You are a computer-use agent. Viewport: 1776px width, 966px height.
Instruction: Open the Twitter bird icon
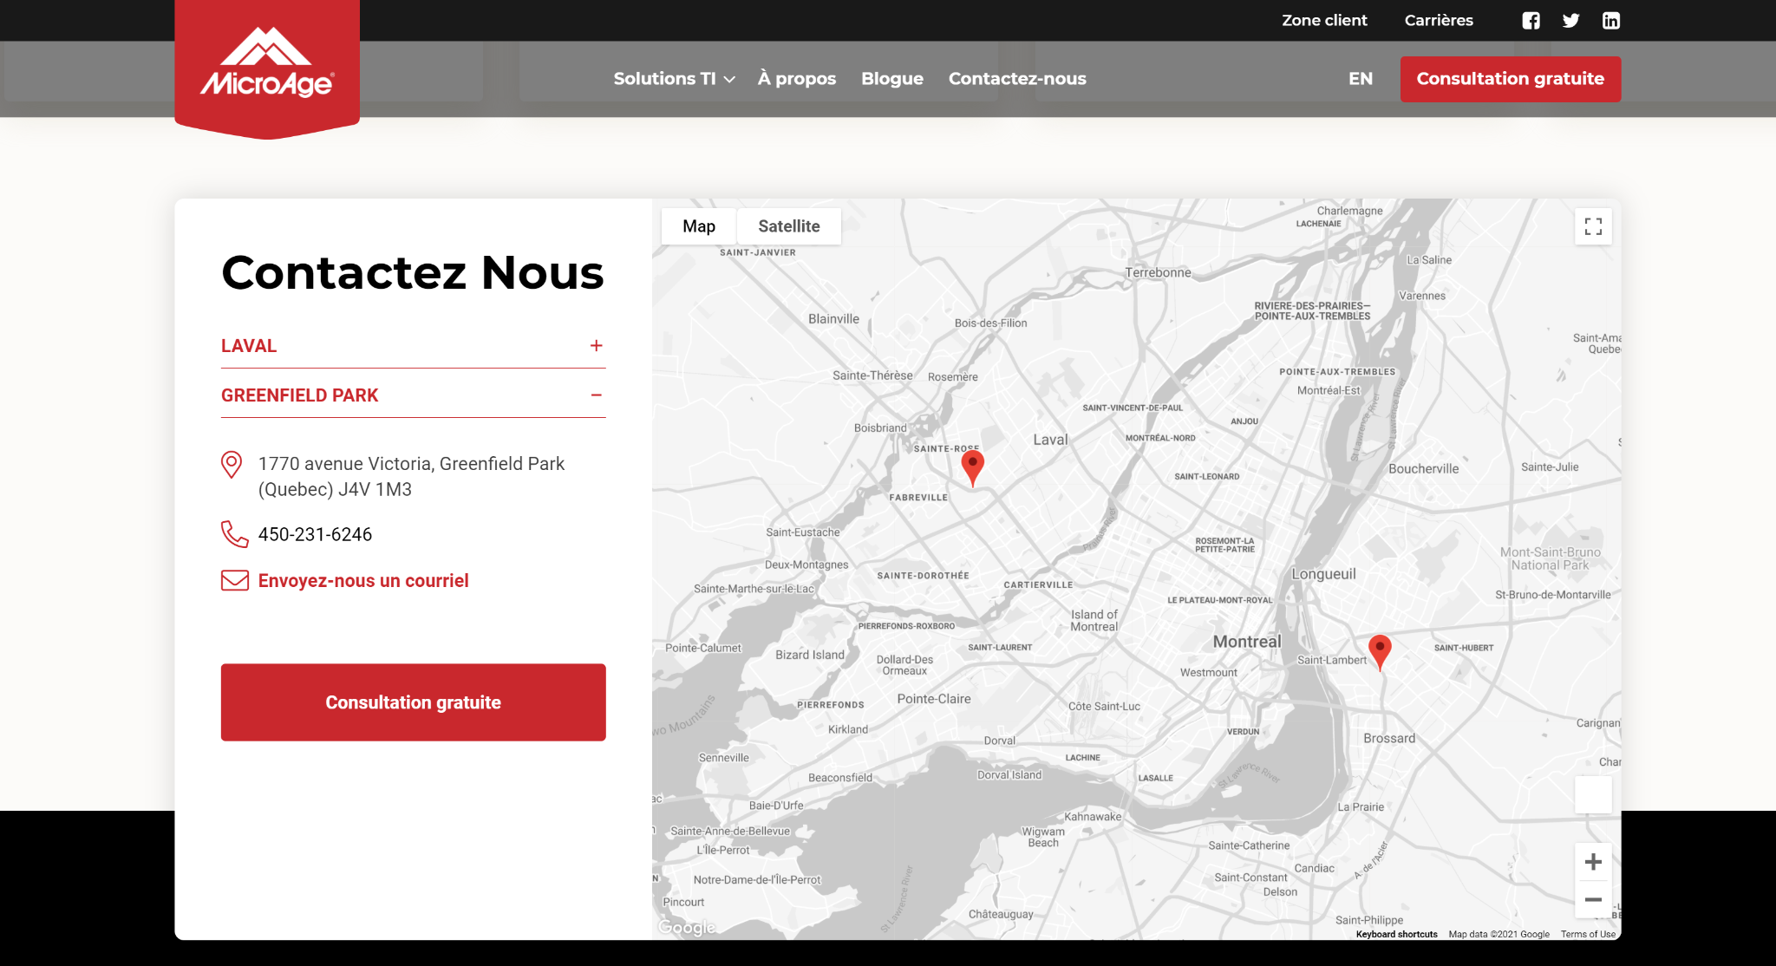1570,21
